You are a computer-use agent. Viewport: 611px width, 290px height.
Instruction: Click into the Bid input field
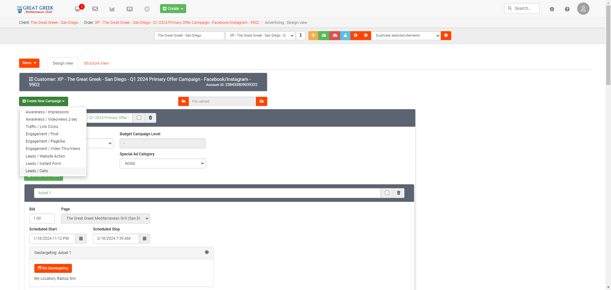click(42, 218)
